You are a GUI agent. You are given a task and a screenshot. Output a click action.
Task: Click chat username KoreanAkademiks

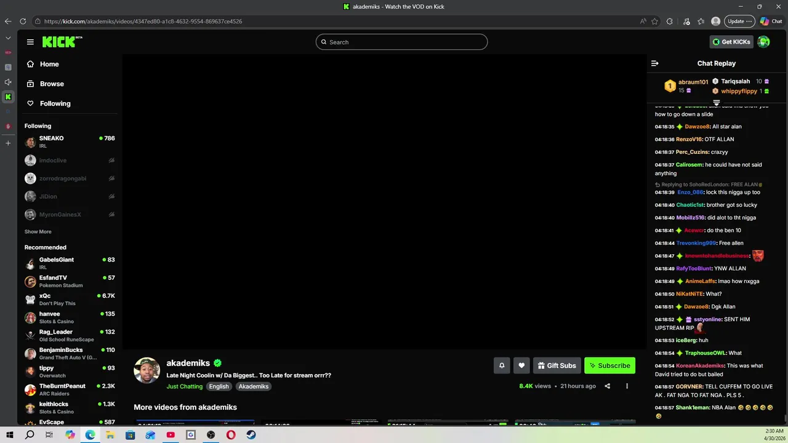[x=699, y=365]
